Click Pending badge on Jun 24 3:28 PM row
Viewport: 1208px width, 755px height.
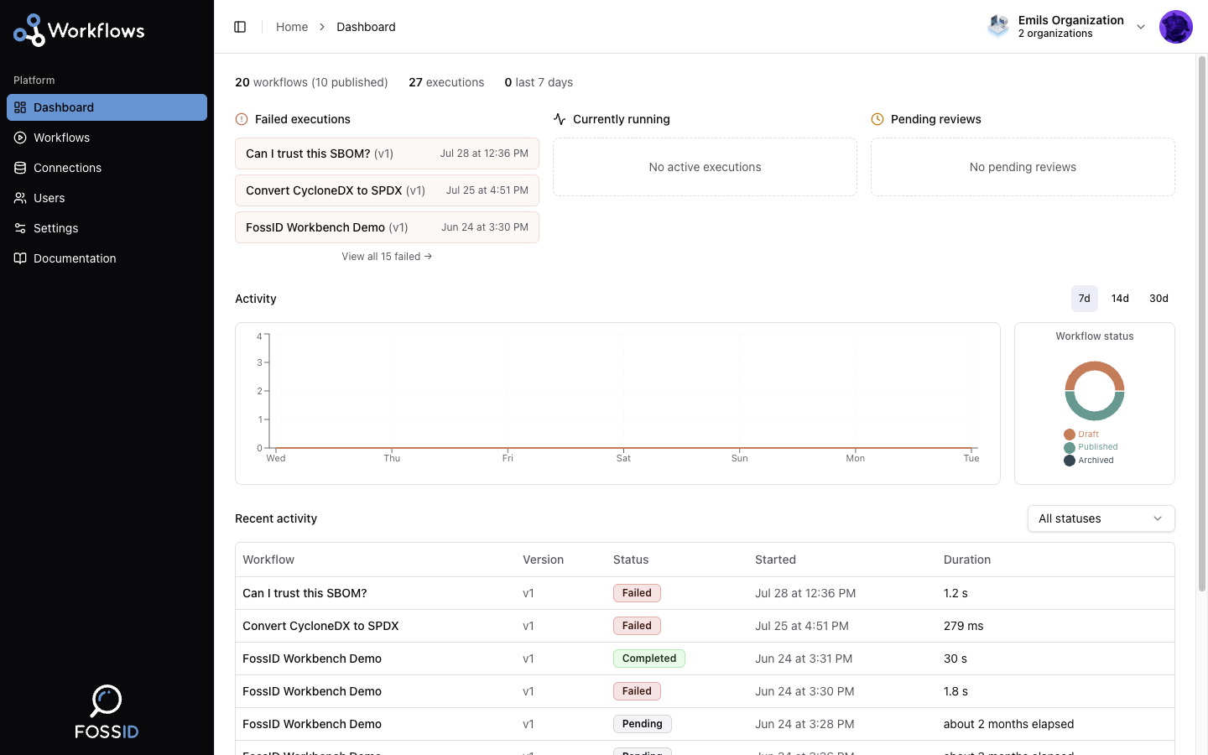click(643, 724)
